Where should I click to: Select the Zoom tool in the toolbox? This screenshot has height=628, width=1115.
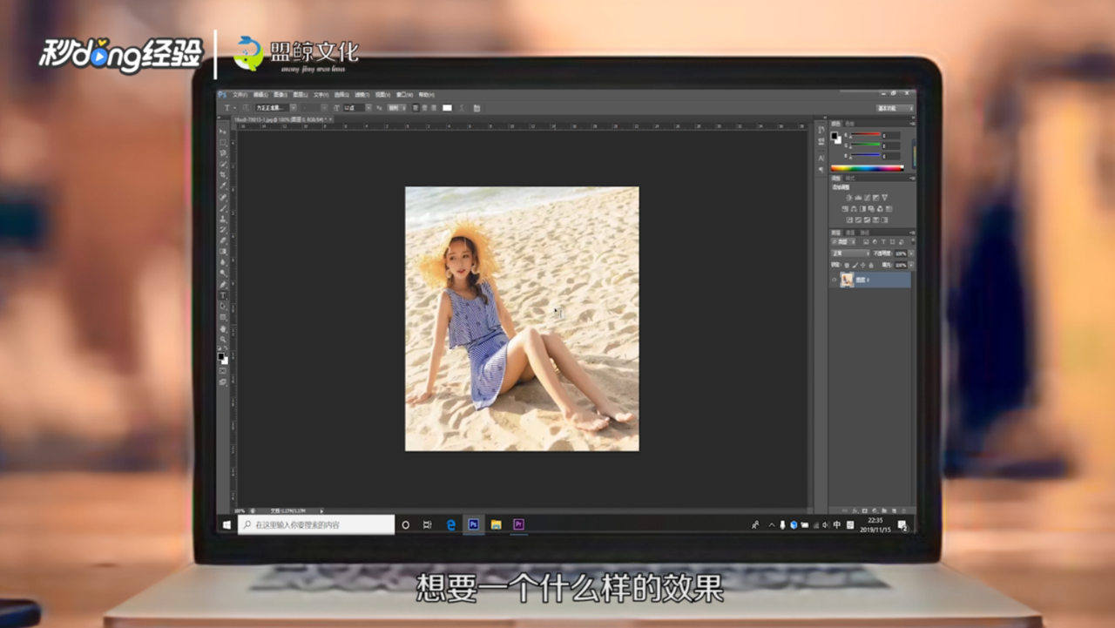click(x=223, y=339)
